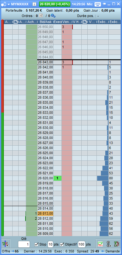Screen dimensions: 122x255
Task: Click the price cell 26 825,00
Action: [x=45, y=153]
